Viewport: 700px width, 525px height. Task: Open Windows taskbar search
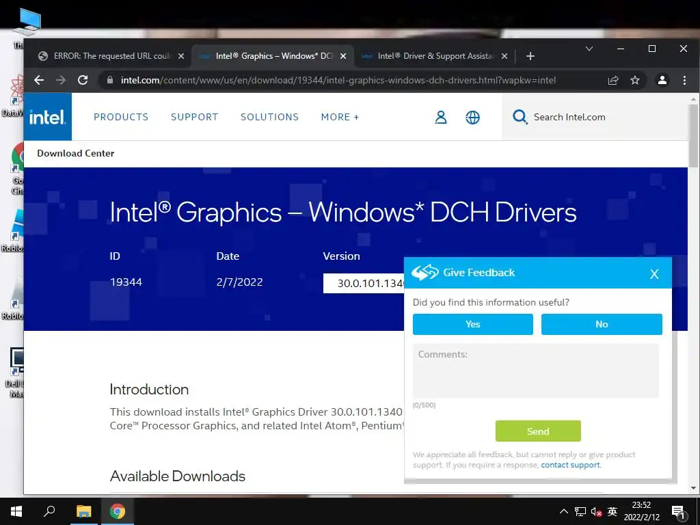(49, 511)
